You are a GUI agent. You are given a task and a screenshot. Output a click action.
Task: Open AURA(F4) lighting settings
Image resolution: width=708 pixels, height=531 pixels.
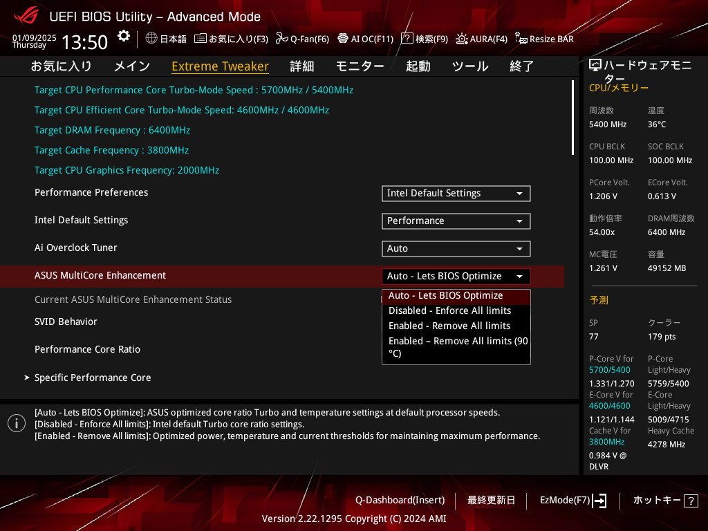(x=461, y=39)
